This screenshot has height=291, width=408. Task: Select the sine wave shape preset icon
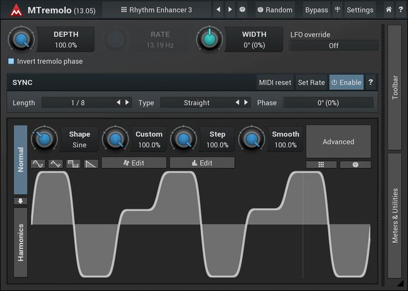click(x=37, y=163)
